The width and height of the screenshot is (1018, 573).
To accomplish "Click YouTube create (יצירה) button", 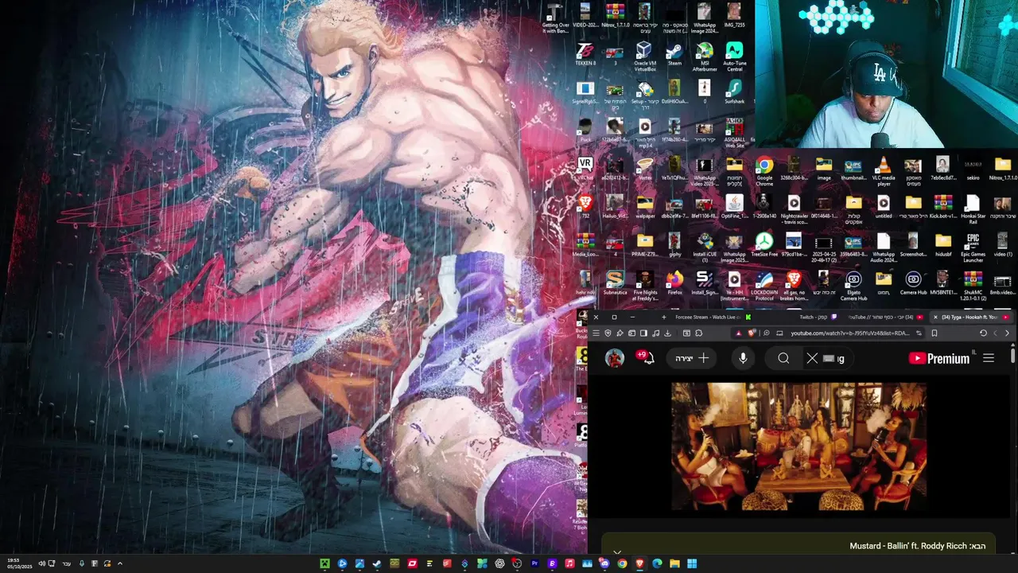I will (x=692, y=358).
